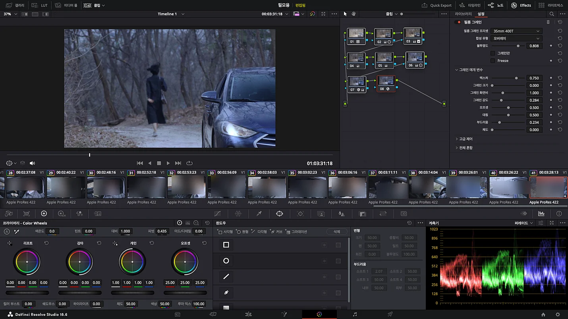Switch to the 라이브러리 tab
Viewport: 568px width, 319px height.
(x=463, y=14)
